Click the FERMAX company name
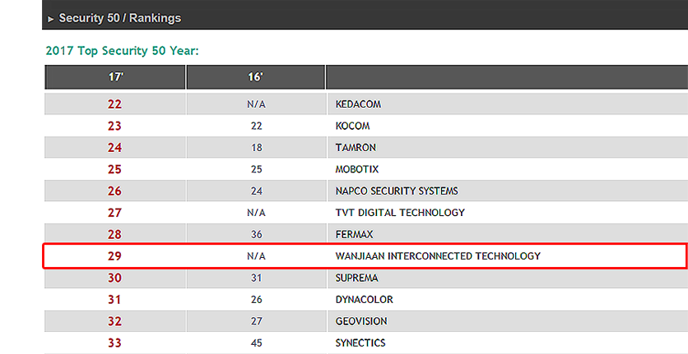The height and width of the screenshot is (354, 688). click(354, 234)
